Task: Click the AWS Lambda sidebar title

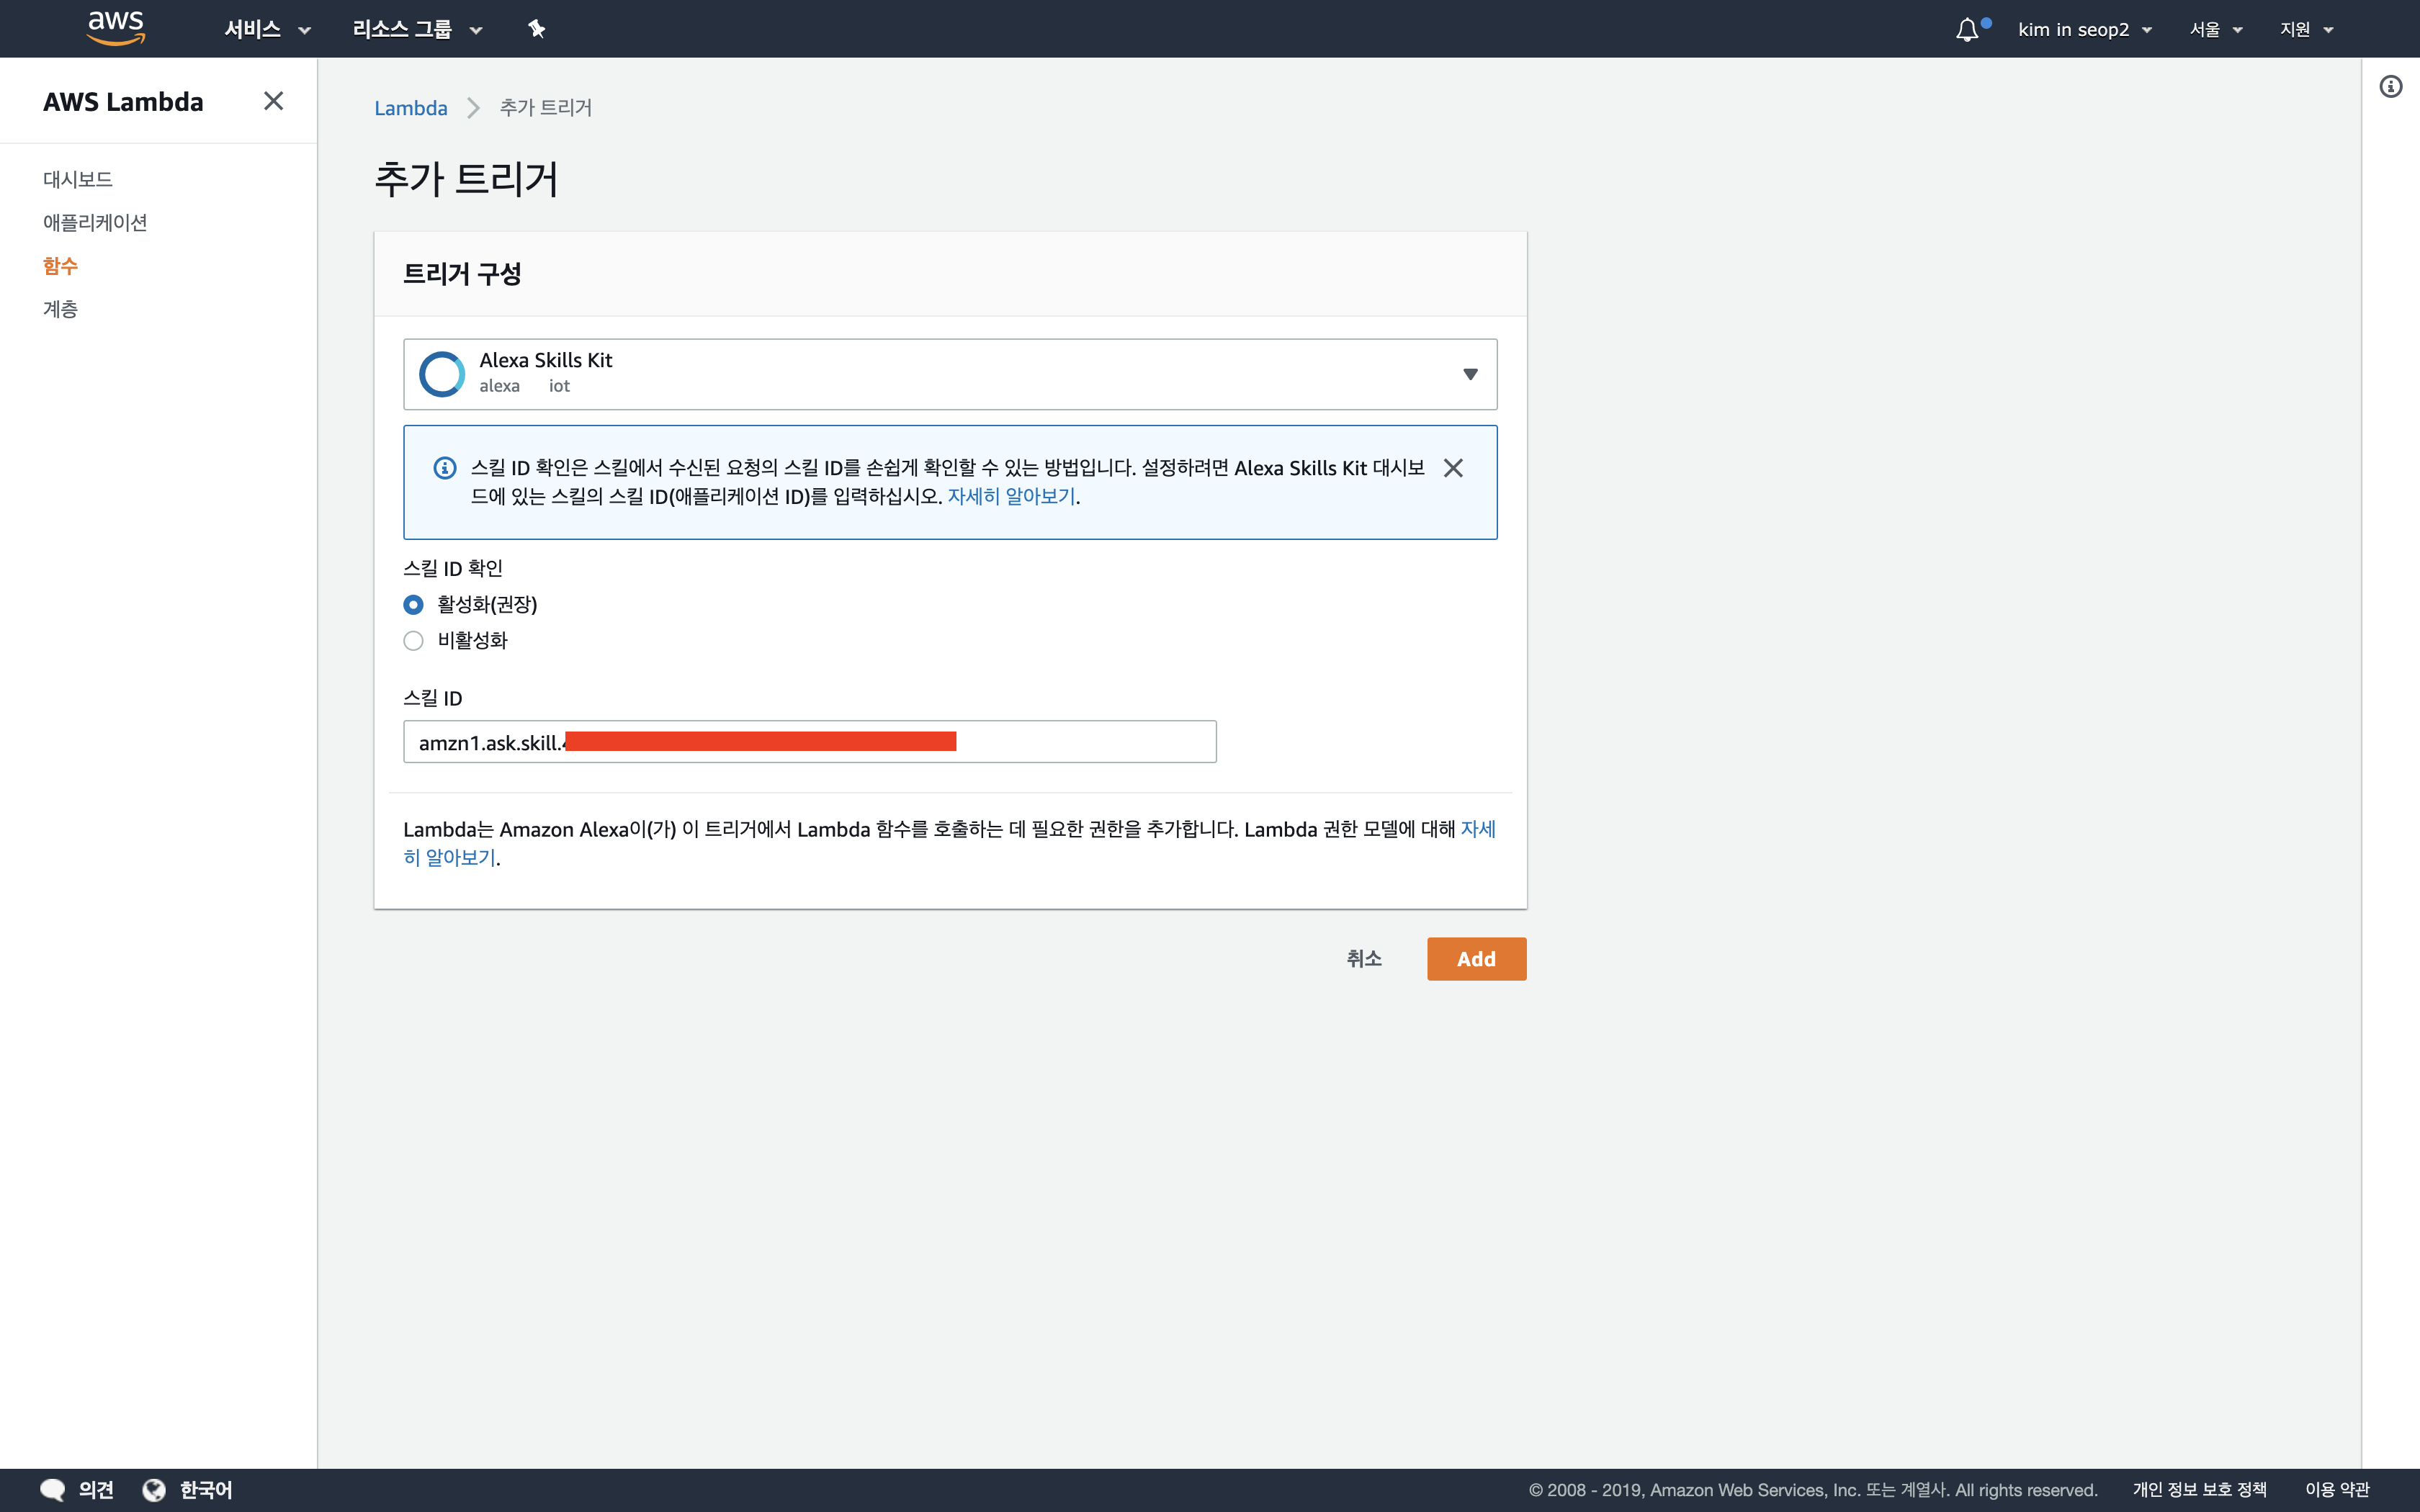Action: pos(123,101)
